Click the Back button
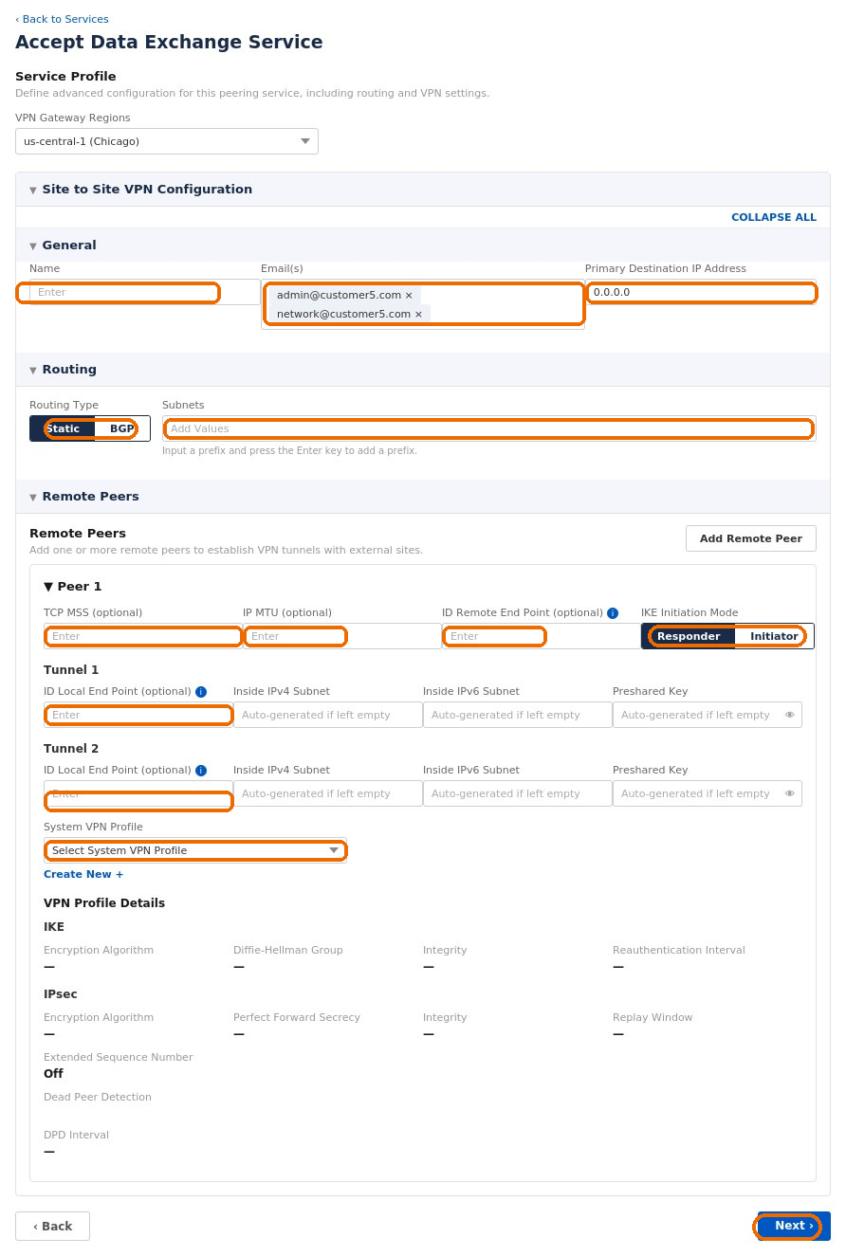The width and height of the screenshot is (846, 1256). (52, 1226)
